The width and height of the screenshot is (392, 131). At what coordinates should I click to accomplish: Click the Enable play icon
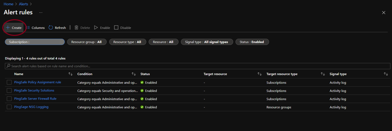[96, 28]
